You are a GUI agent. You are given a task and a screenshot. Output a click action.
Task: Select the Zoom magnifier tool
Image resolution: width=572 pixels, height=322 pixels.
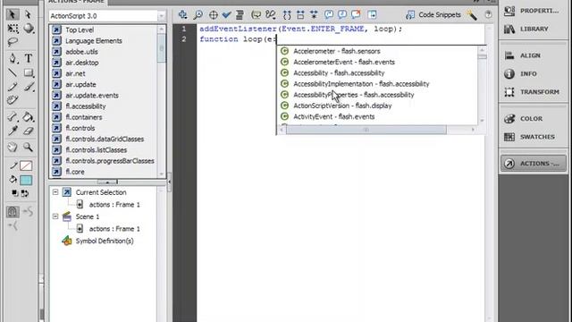tap(28, 147)
